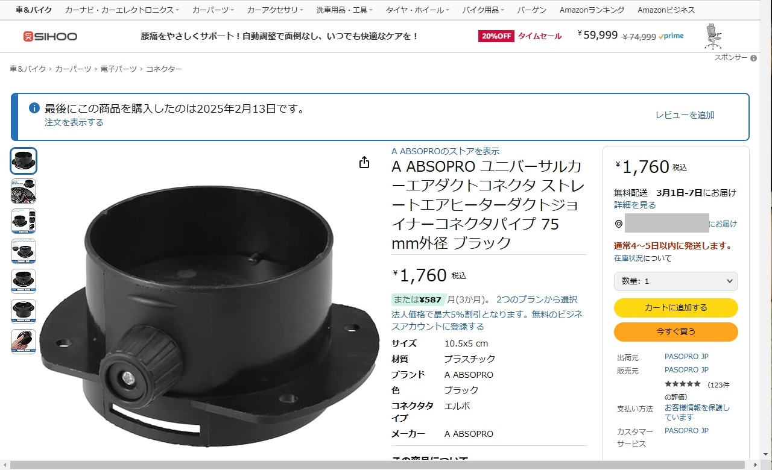Click the 今すぐ買う button

676,332
